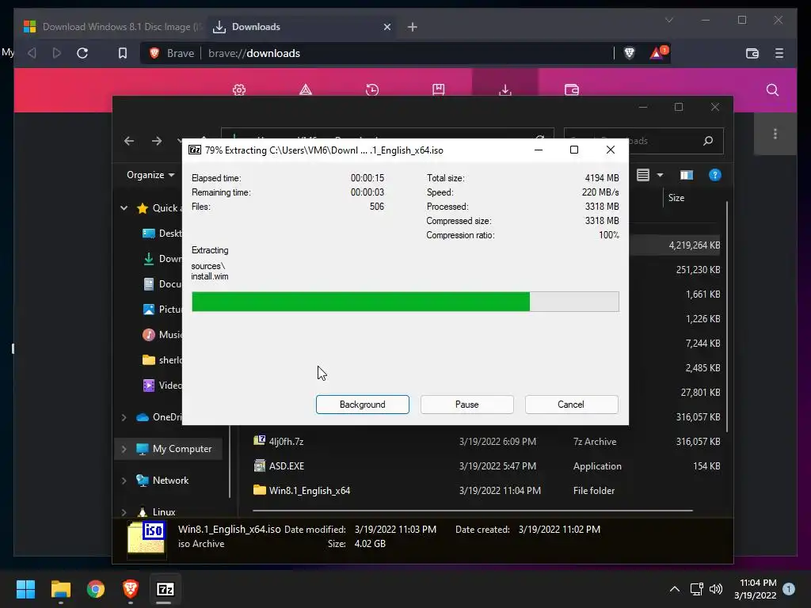Click the 7z icon in dialog title bar
Viewport: 811px width, 608px height.
[x=195, y=150]
